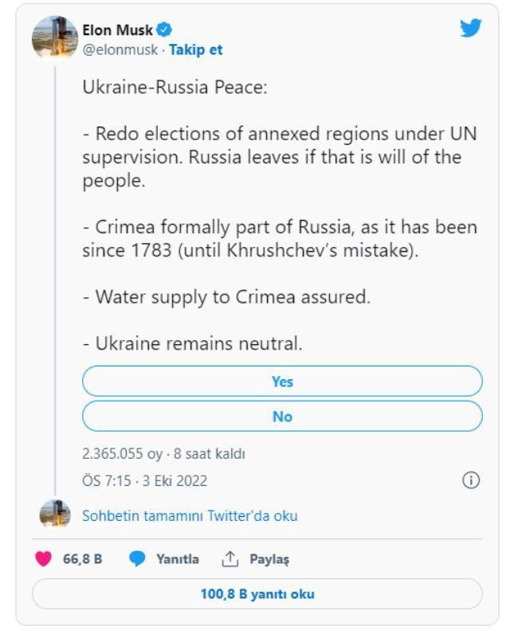This screenshot has width=510, height=634.
Task: Open the tweet info circle icon
Action: [x=471, y=479]
